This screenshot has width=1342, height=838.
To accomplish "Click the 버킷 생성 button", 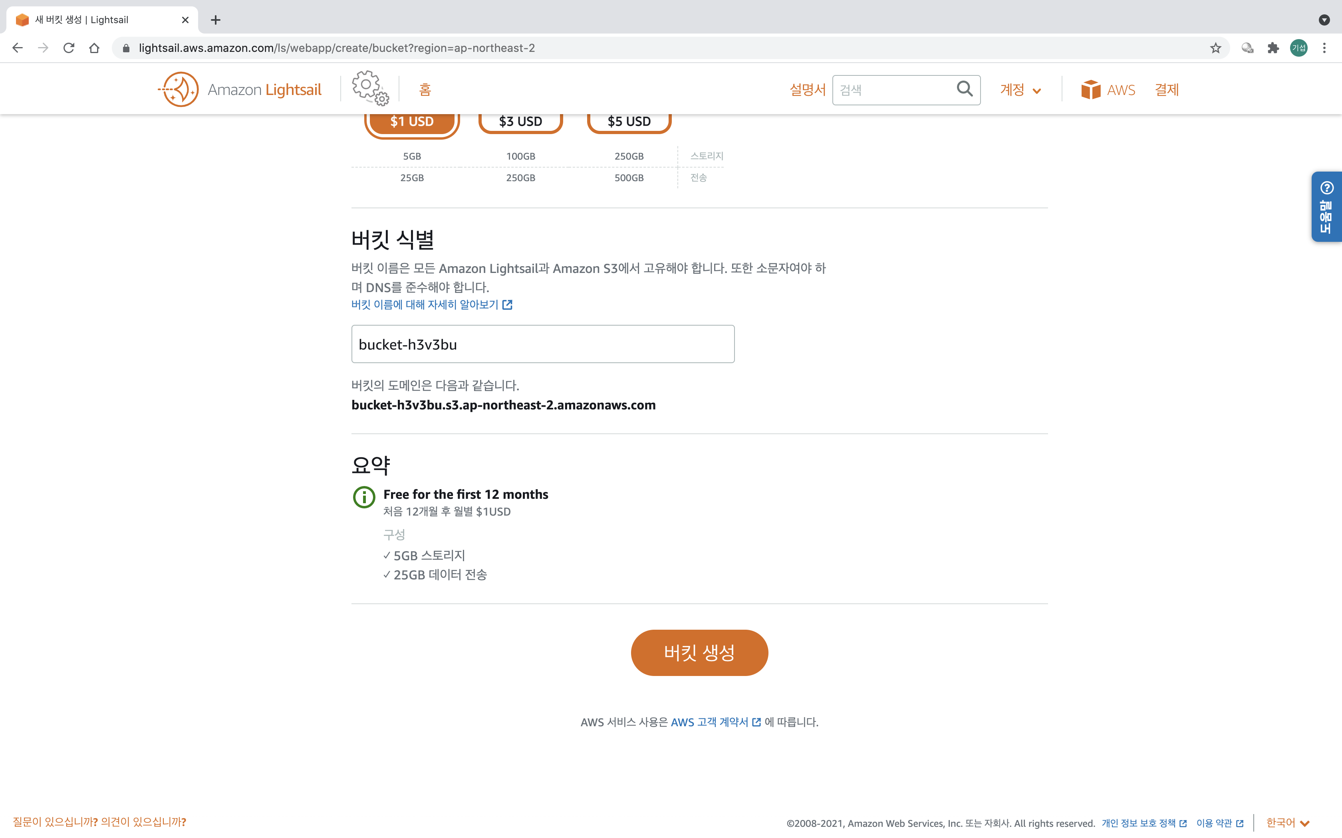I will (x=699, y=652).
